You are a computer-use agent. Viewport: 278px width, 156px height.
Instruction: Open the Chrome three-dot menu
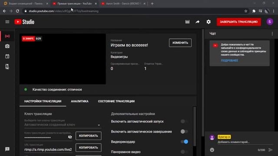point(274,11)
